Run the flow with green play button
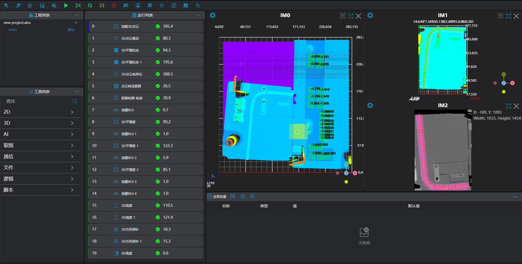Viewport: 522px width, 264px height. click(x=66, y=5)
